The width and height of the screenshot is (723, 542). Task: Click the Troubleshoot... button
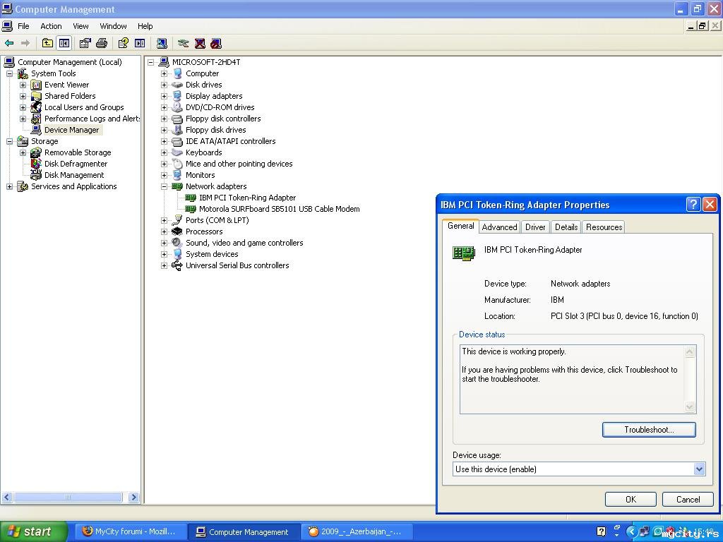[x=649, y=430]
